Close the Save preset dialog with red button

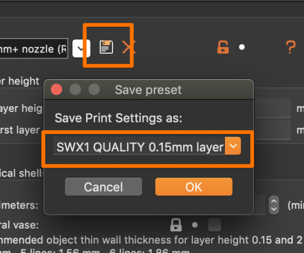pyautogui.click(x=56, y=90)
